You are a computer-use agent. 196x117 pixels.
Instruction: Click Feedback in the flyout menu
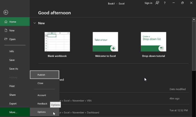tap(42, 104)
